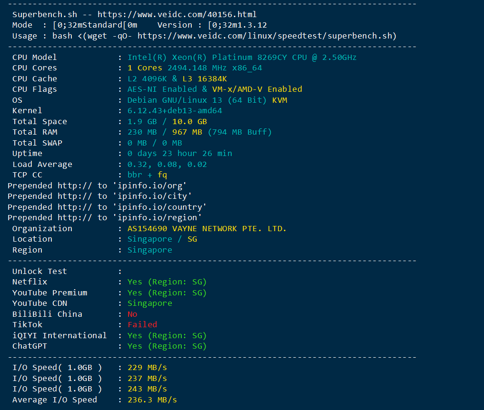Click the 'Debian GNU/Linux 13 (64 Bit)' value

pos(197,100)
